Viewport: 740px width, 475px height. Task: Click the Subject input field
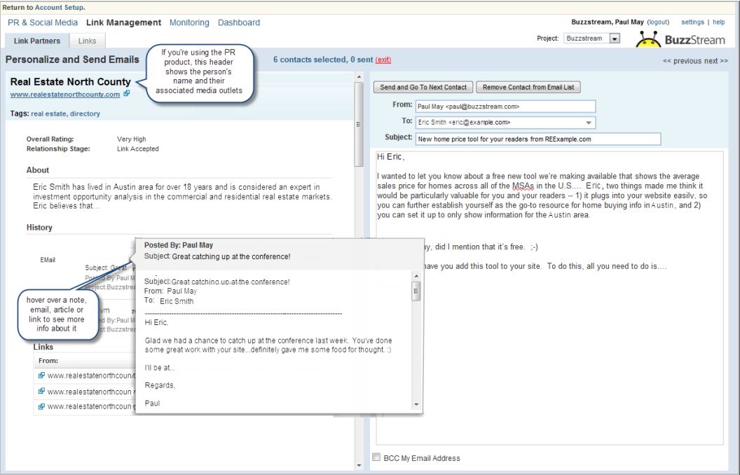pyautogui.click(x=538, y=139)
